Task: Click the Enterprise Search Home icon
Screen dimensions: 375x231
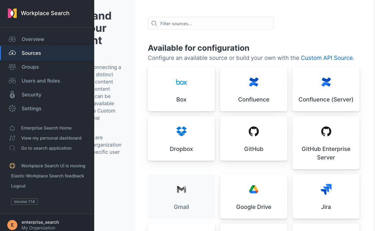Action: (12, 128)
